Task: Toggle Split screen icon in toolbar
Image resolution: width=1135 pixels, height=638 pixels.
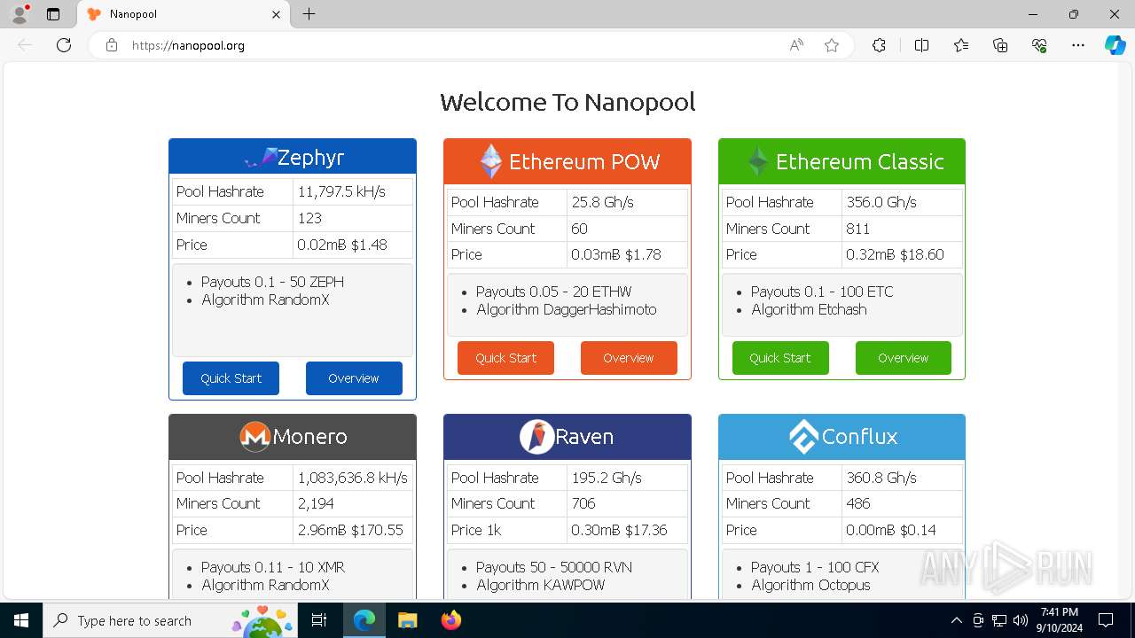Action: 921,45
